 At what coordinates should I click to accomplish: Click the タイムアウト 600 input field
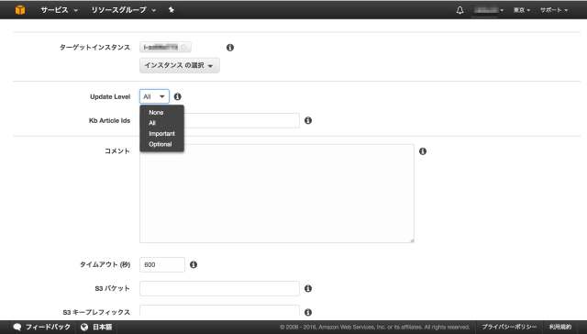click(162, 265)
